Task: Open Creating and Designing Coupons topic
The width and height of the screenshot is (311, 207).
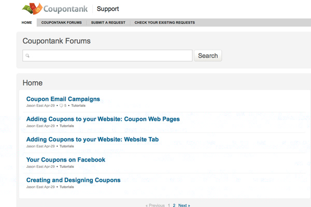Action: tap(74, 180)
